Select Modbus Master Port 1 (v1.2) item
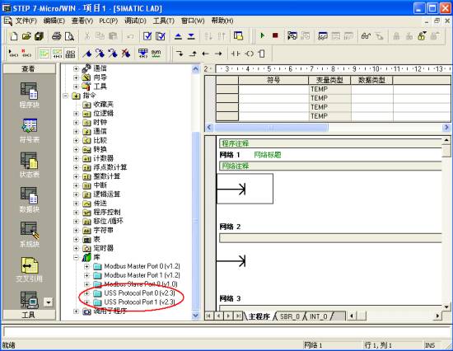The image size is (453, 351). point(142,275)
